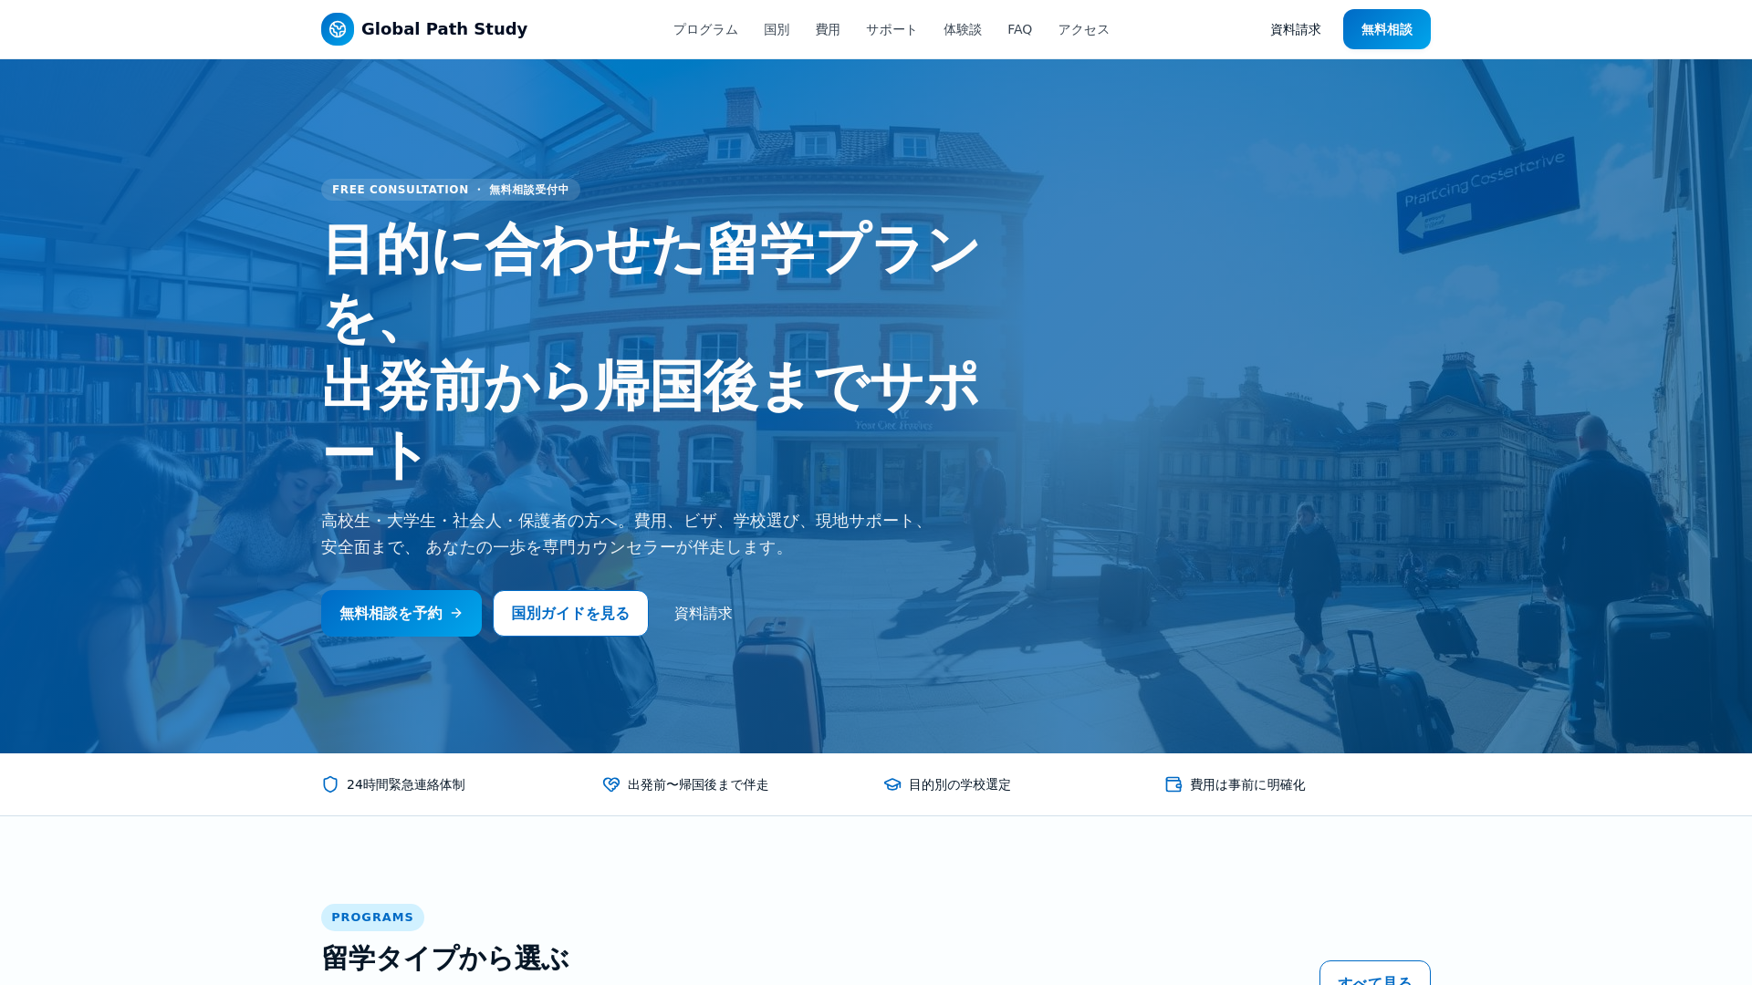Open the FAQ navigation link

1019,29
